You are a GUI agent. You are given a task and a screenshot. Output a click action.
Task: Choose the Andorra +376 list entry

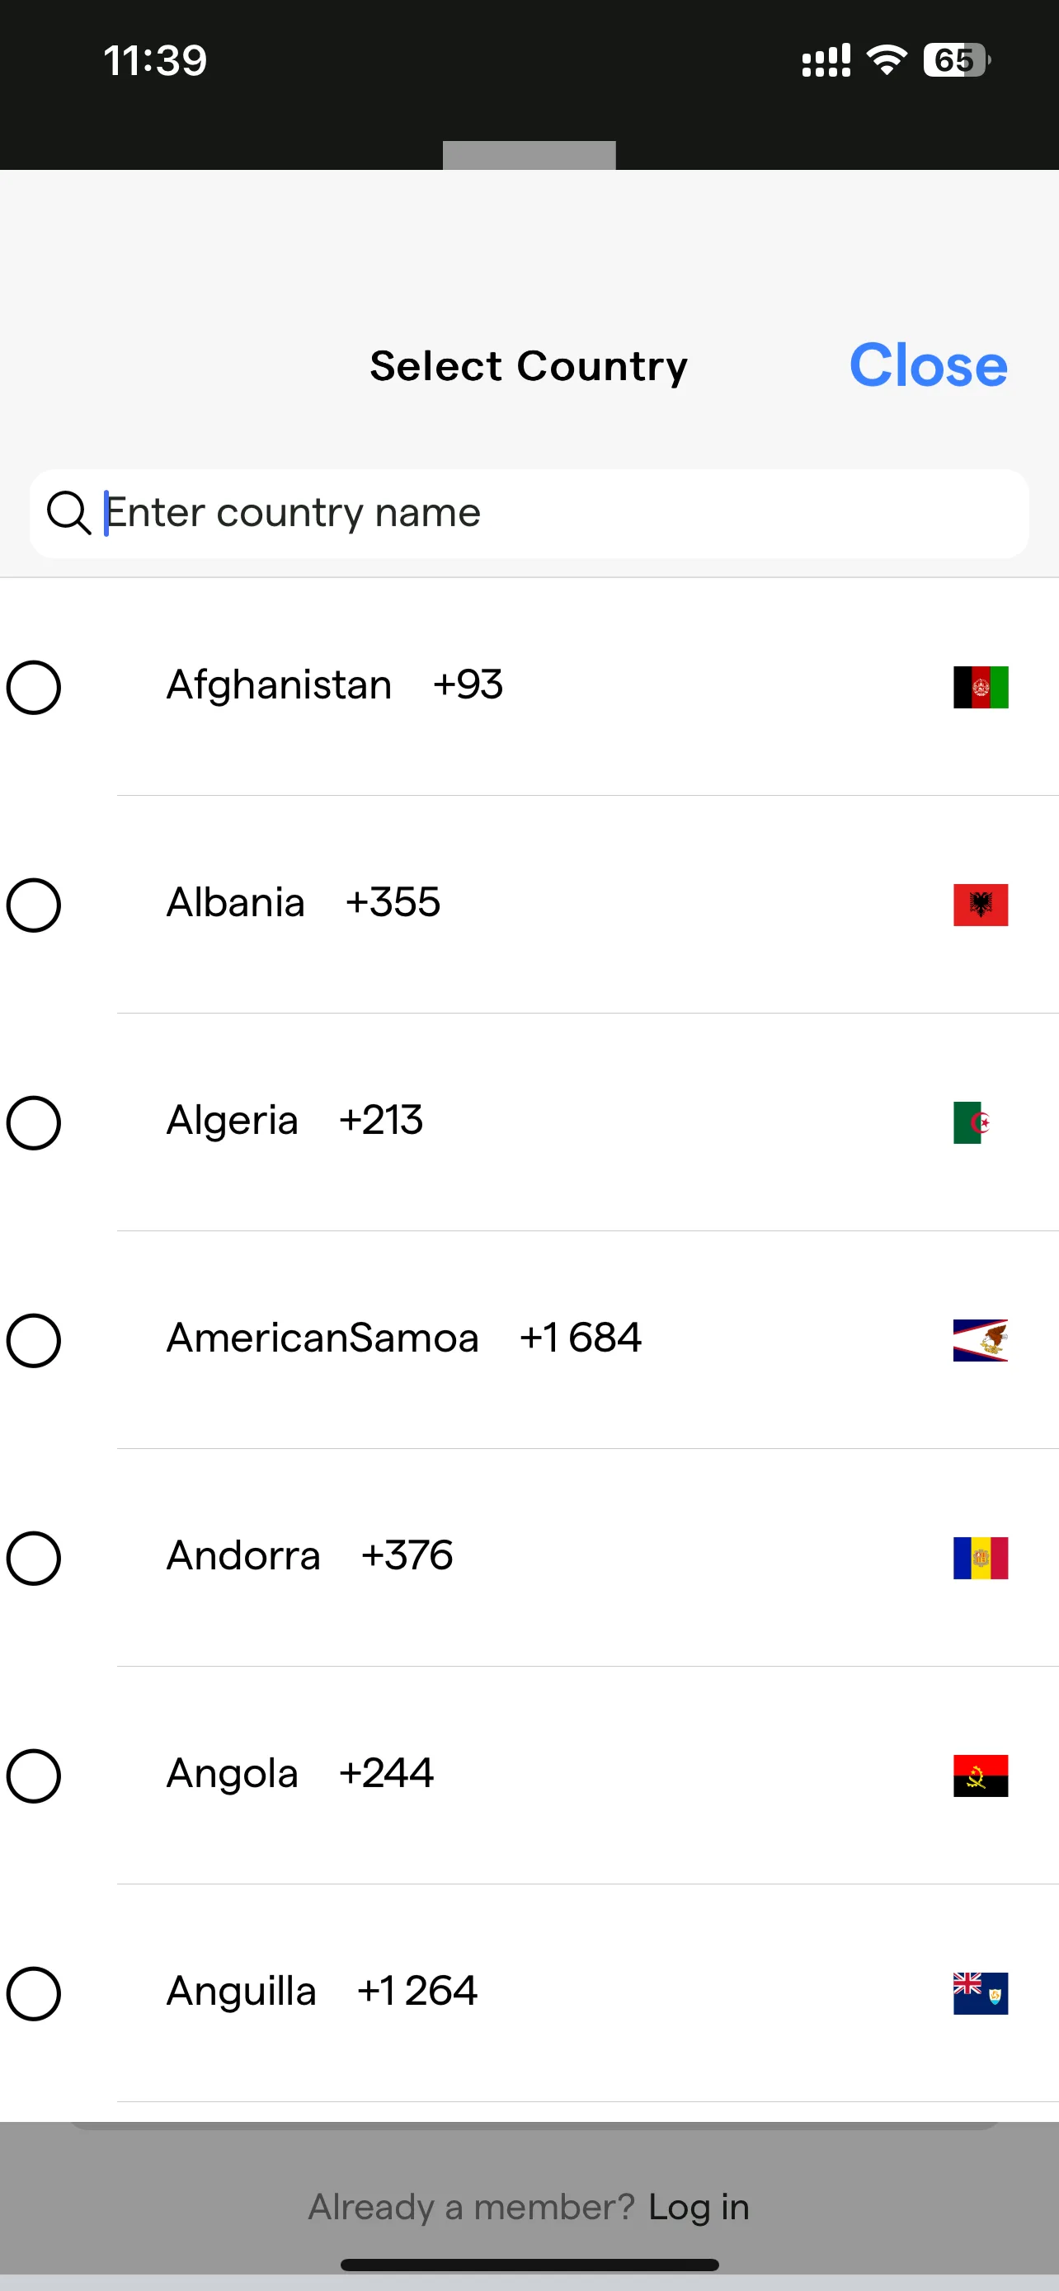click(529, 1557)
